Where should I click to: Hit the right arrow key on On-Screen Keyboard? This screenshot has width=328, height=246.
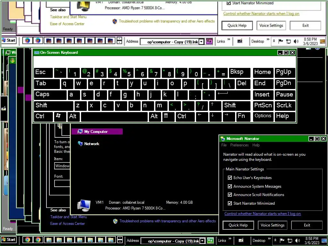(229, 117)
